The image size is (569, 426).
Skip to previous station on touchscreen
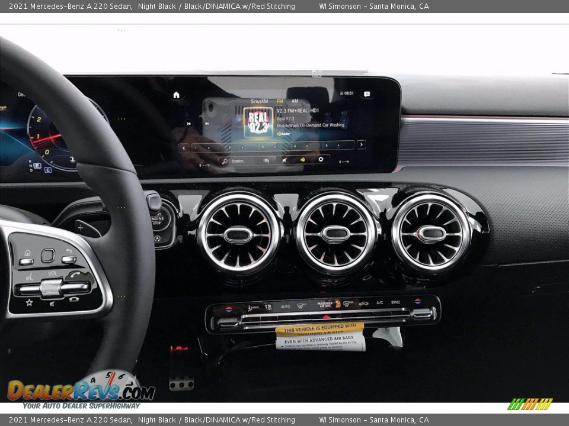pyautogui.click(x=188, y=124)
